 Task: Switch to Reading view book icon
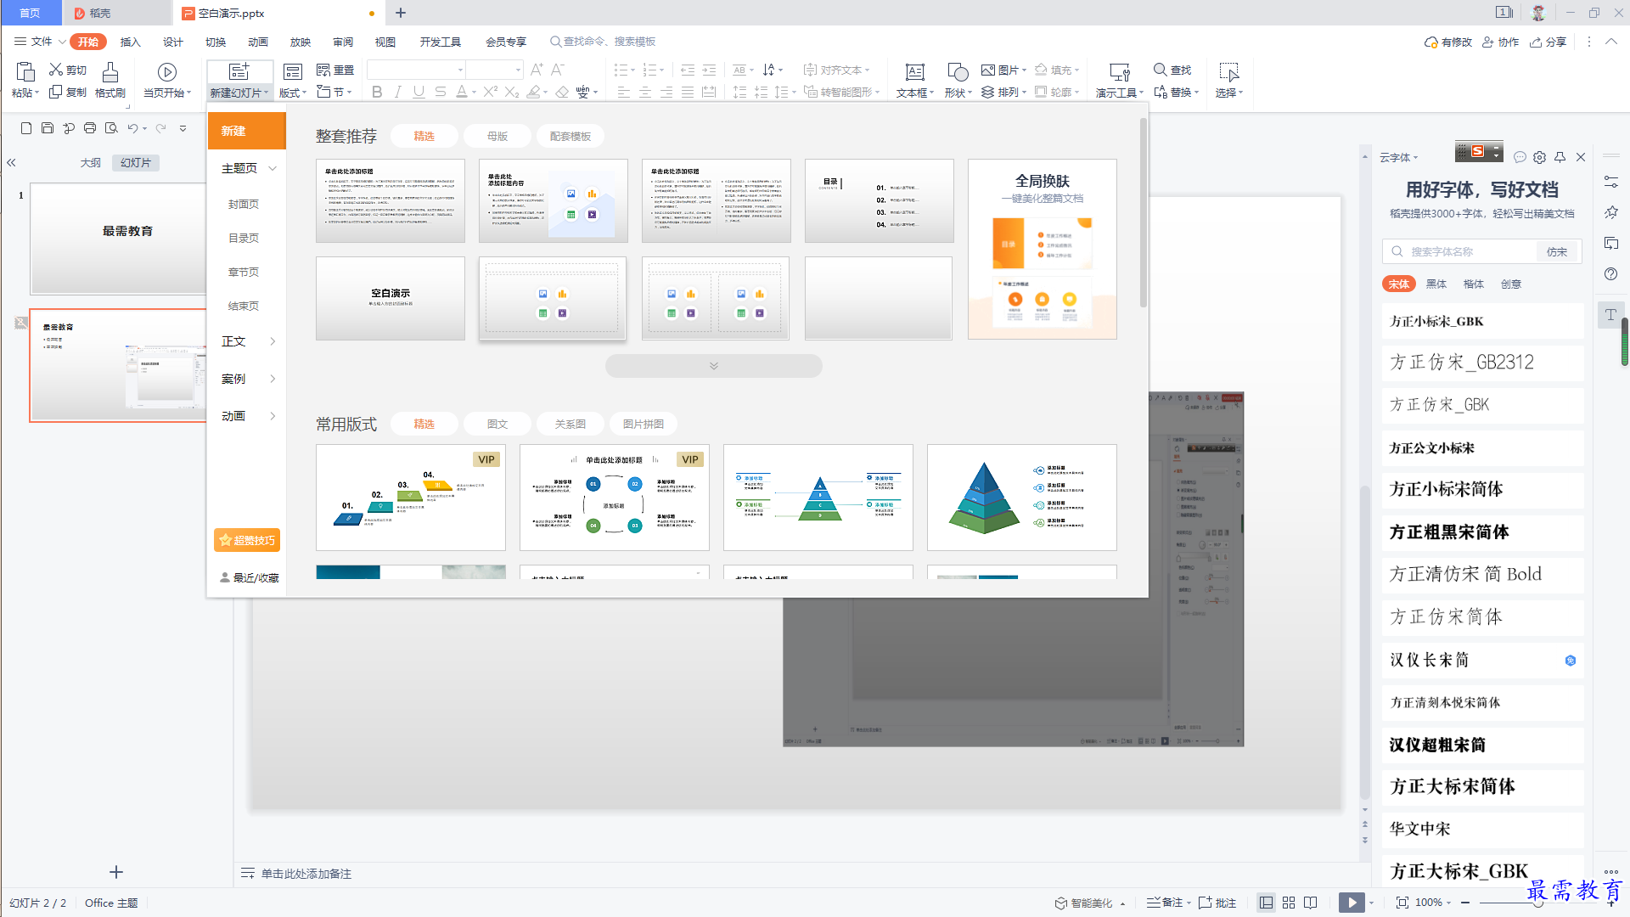(1311, 903)
